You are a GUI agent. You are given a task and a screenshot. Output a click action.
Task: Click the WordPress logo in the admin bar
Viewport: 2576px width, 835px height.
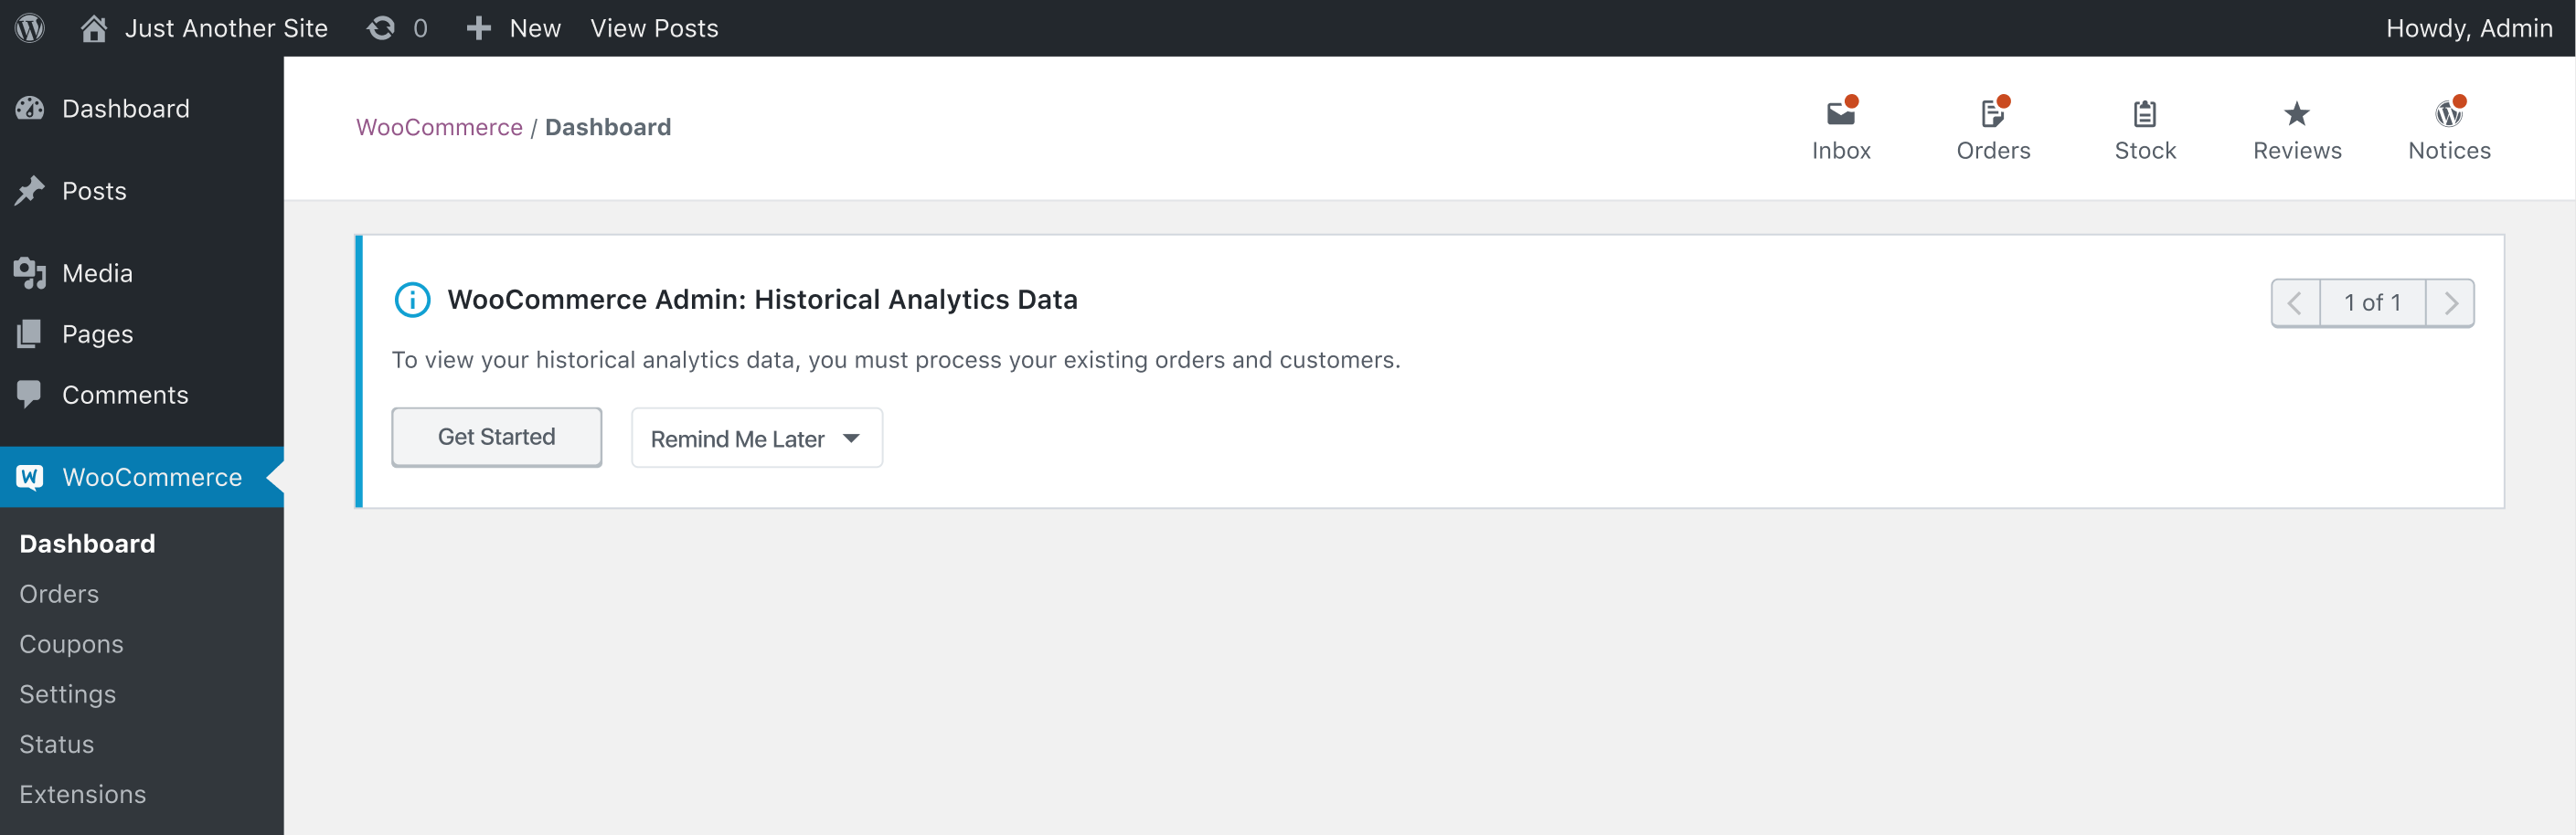click(x=29, y=27)
